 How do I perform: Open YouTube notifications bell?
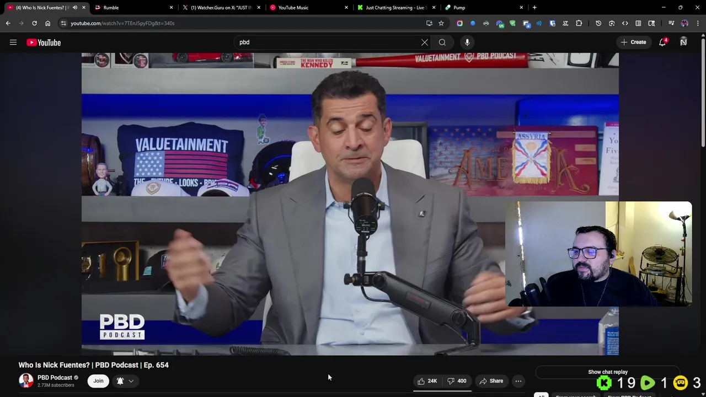coord(663,42)
